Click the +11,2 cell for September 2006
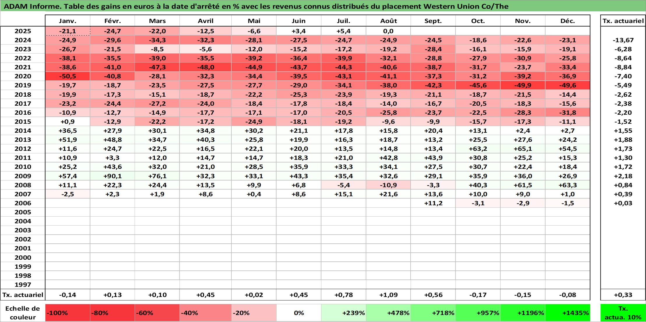The height and width of the screenshot is (322, 646). 433,203
